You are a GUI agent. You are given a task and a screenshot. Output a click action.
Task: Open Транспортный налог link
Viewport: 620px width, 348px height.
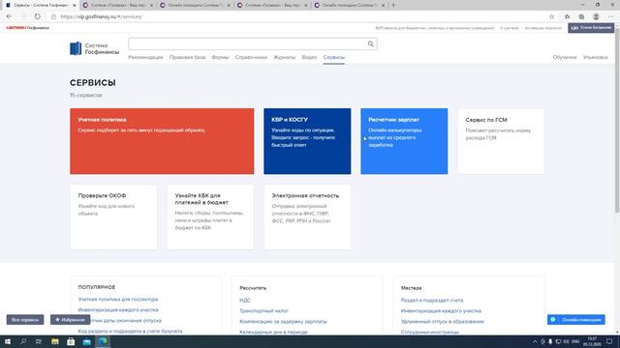263,311
